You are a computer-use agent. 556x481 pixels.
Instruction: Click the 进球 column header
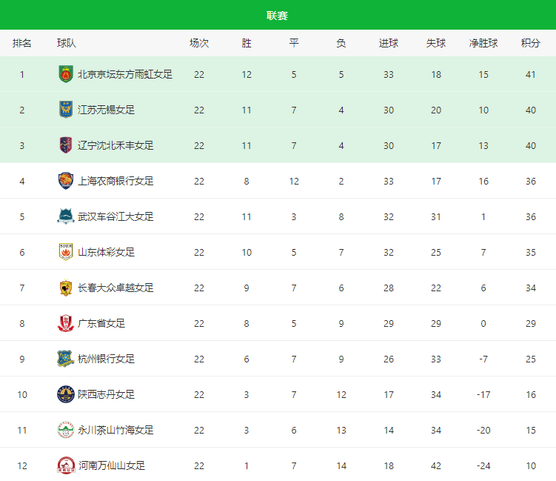tap(389, 43)
